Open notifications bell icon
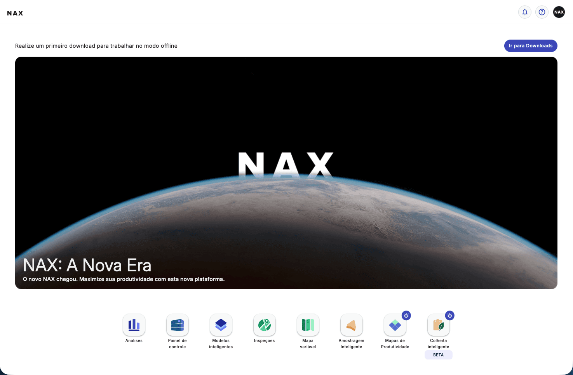This screenshot has width=573, height=375. [525, 12]
